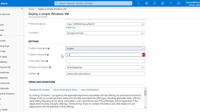The height and width of the screenshot is (112, 200).
Task: Open Security Center sidebar item
Action: click(x=4, y=110)
